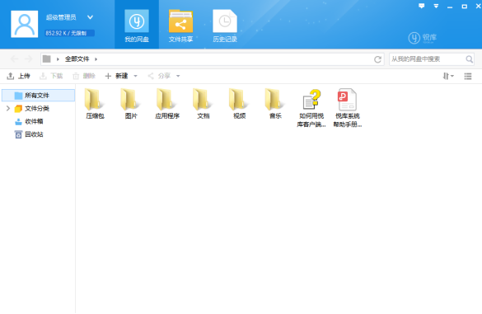The image size is (482, 314).
Task: Expand the 超级管理员 account dropdown
Action: pos(90,17)
